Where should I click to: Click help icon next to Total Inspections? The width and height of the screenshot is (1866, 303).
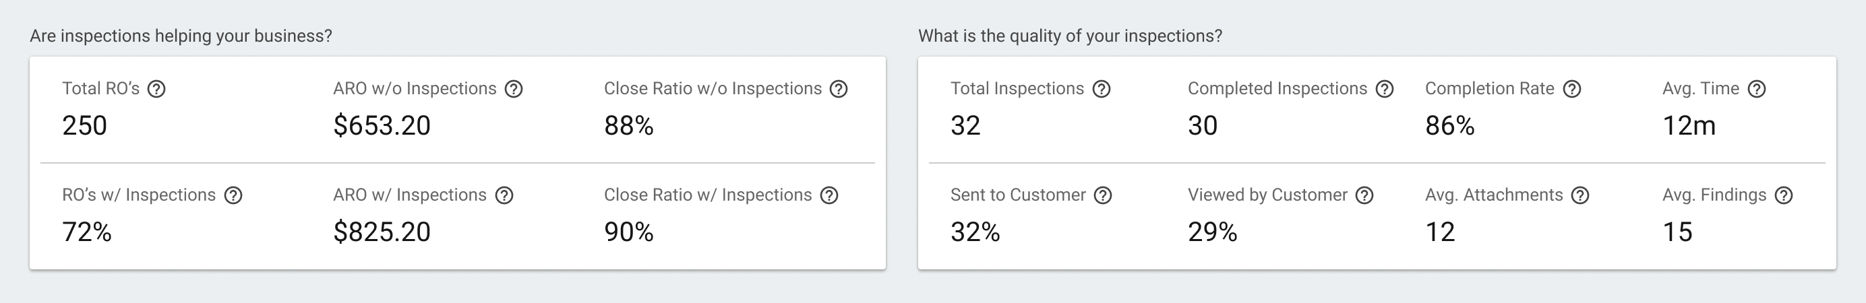pyautogui.click(x=1102, y=89)
